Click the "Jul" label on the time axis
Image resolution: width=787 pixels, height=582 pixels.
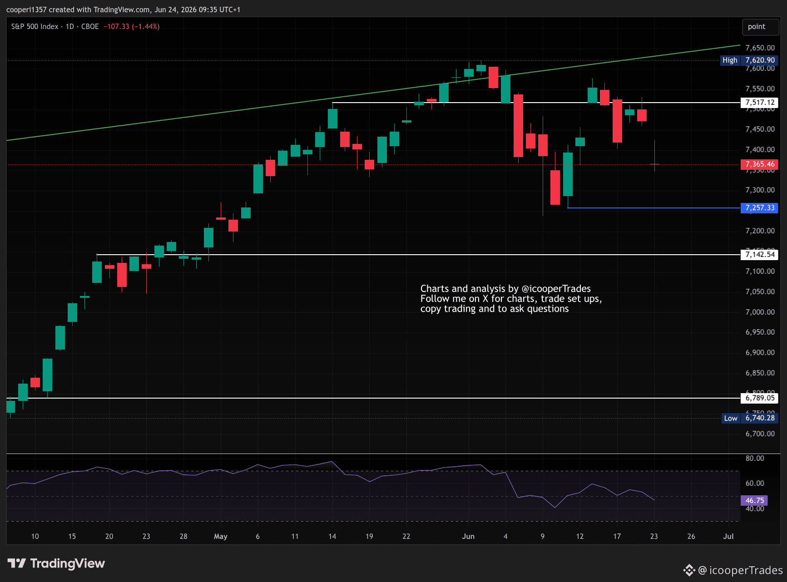coord(728,536)
